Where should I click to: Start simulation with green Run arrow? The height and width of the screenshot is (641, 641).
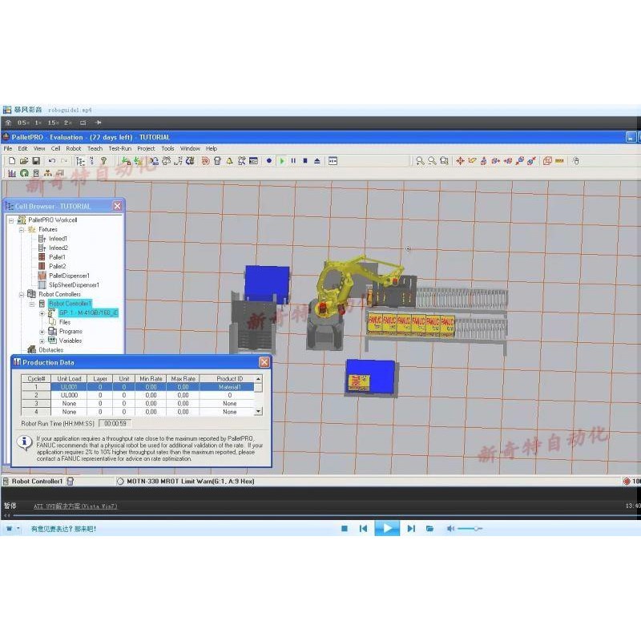click(x=282, y=161)
